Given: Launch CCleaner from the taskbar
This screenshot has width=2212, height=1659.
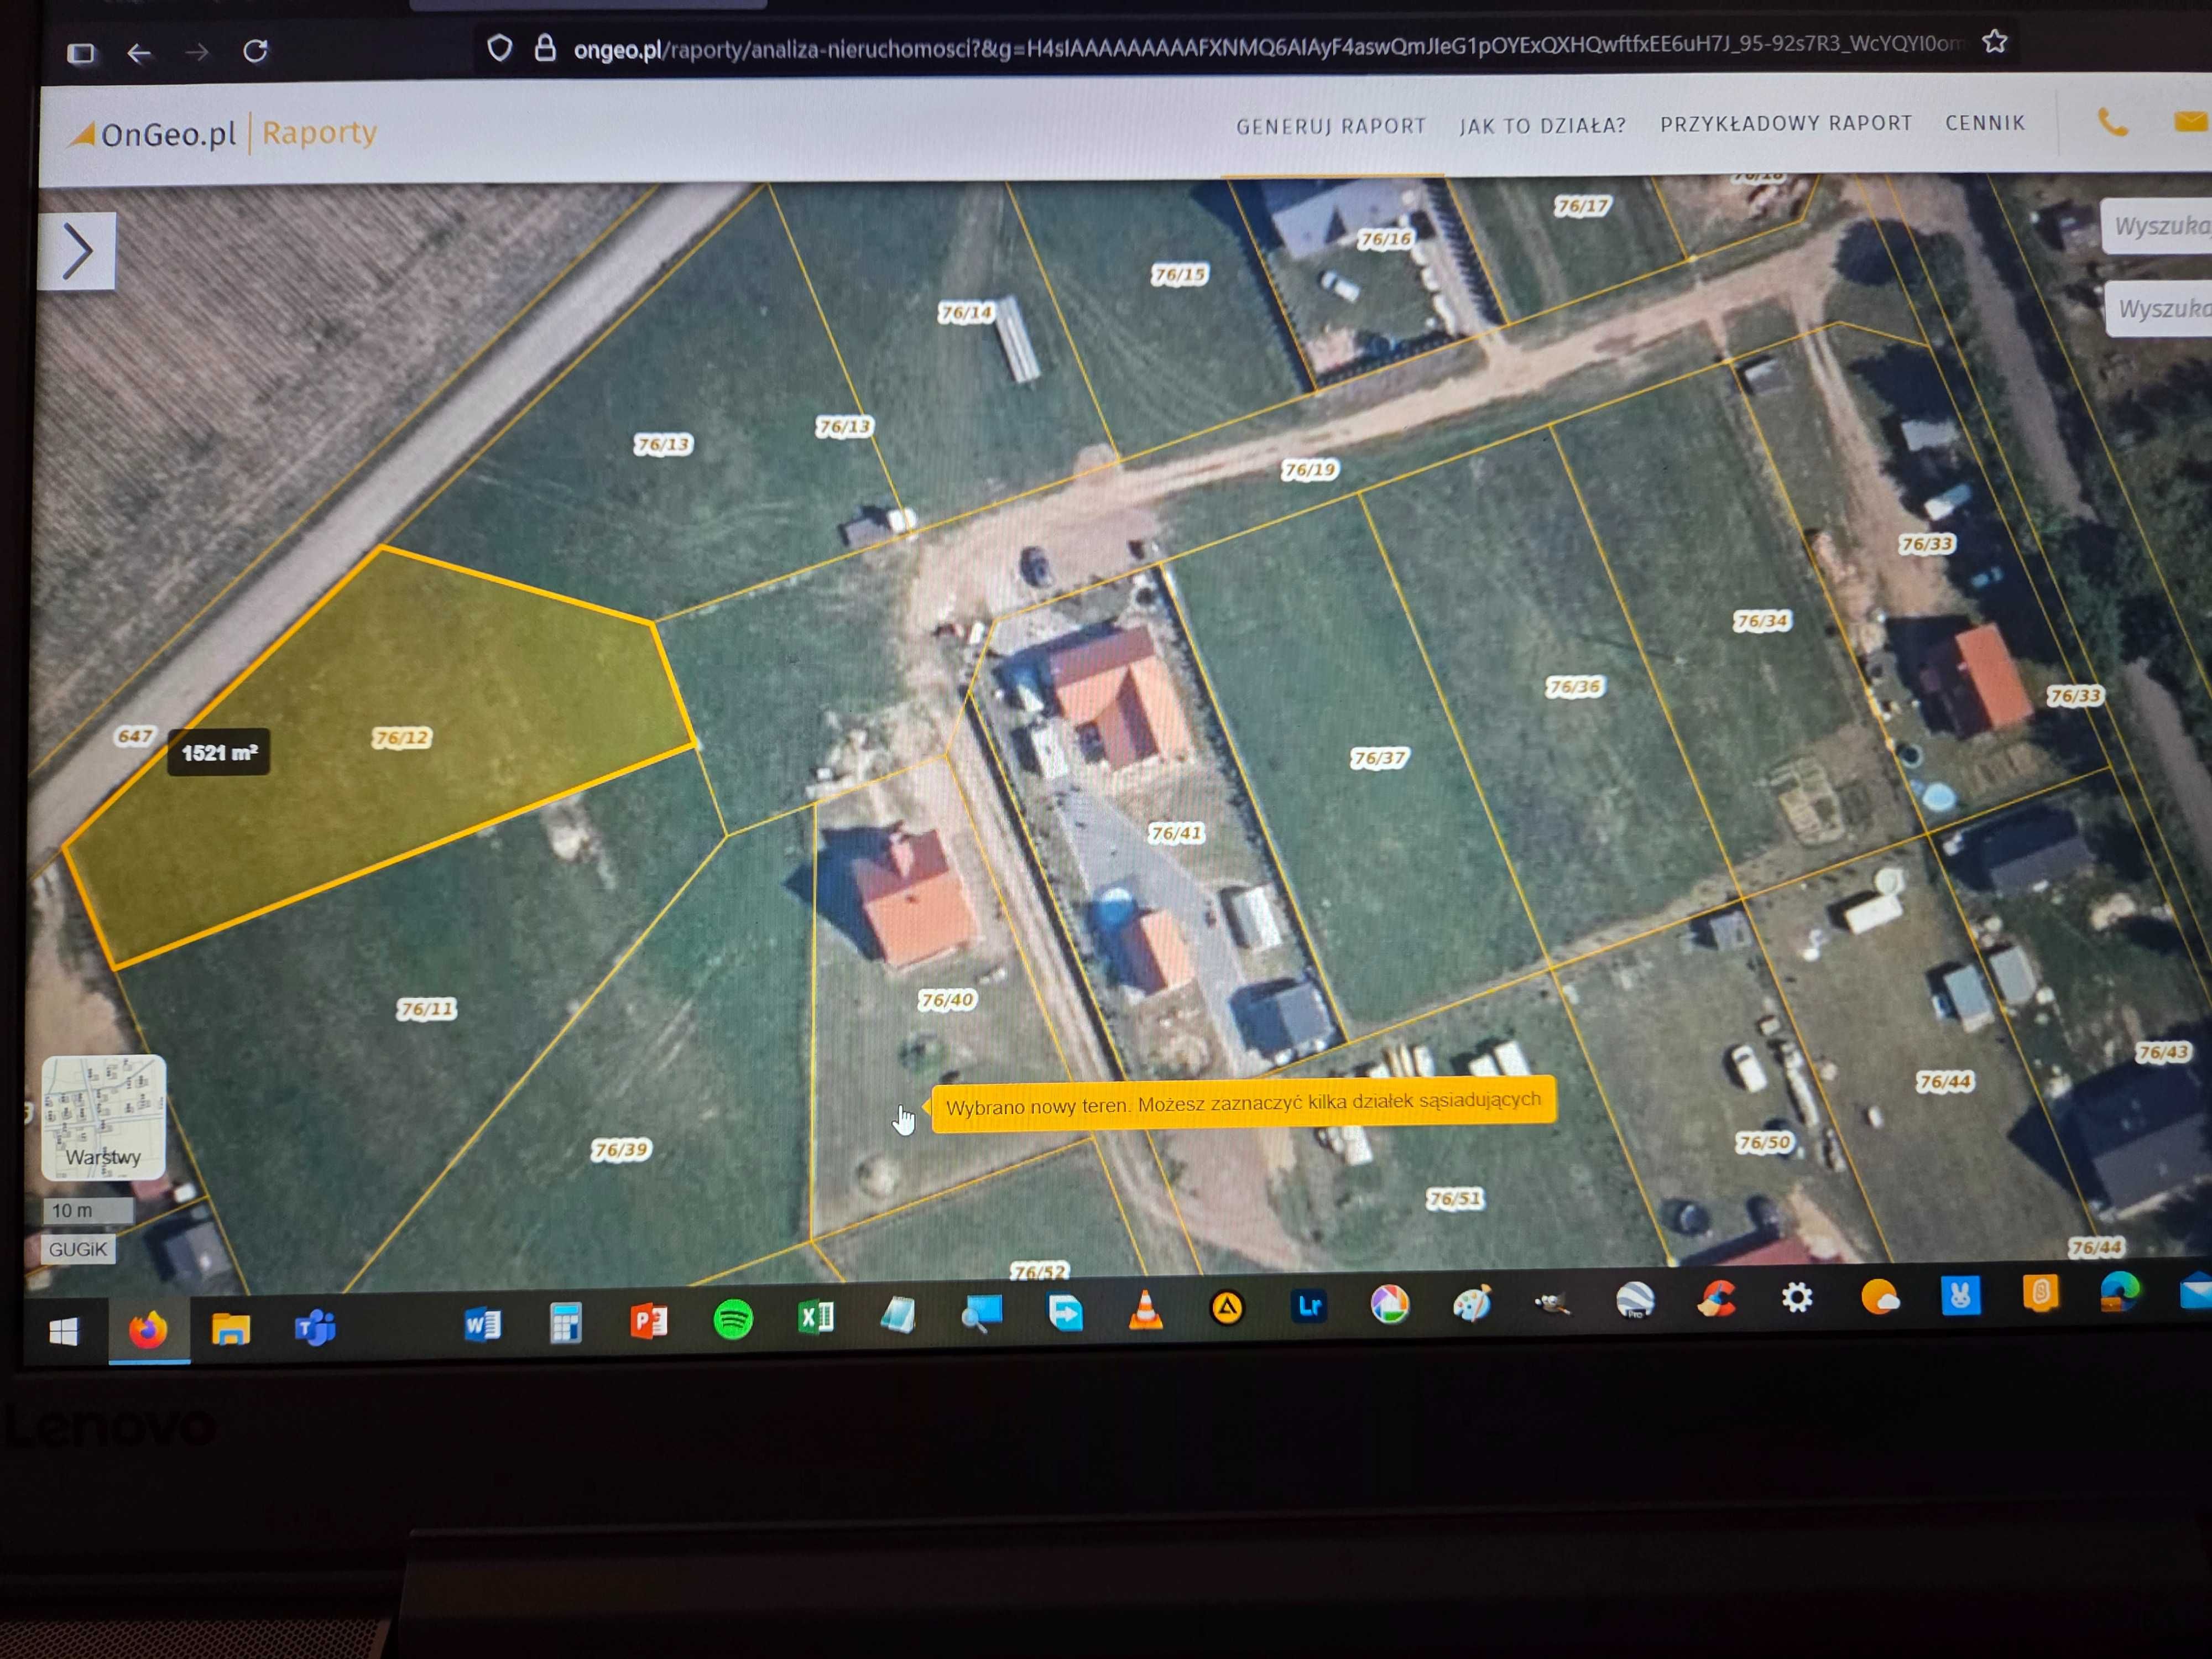Looking at the screenshot, I should [x=1716, y=1299].
